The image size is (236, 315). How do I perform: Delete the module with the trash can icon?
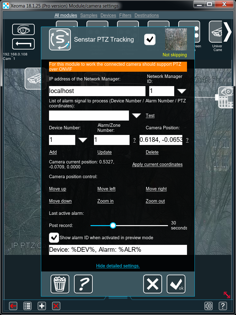[60, 284]
